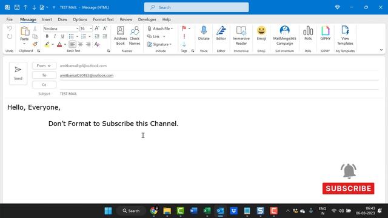Clear all formatting icon
This screenshot has height=218, width=388.
tap(97, 44)
